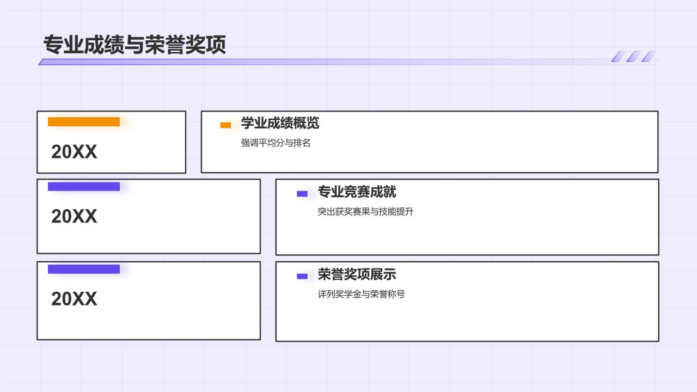
Task: Select the title 专业成绩与荣誉奖项
Action: tap(134, 45)
